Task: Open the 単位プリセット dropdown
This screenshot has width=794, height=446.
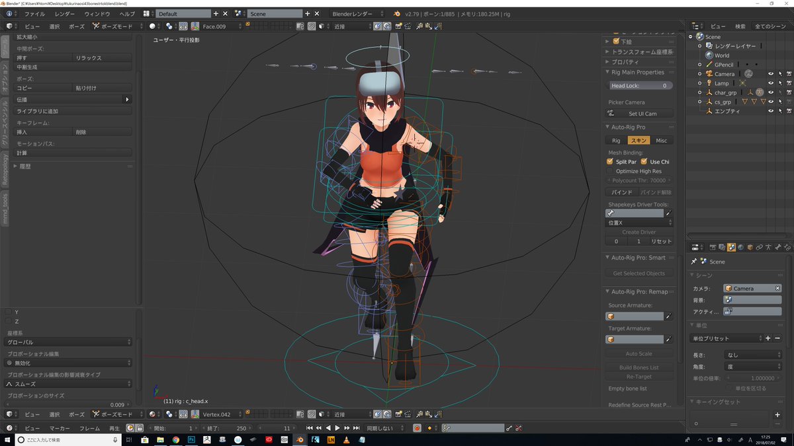Action: click(726, 338)
